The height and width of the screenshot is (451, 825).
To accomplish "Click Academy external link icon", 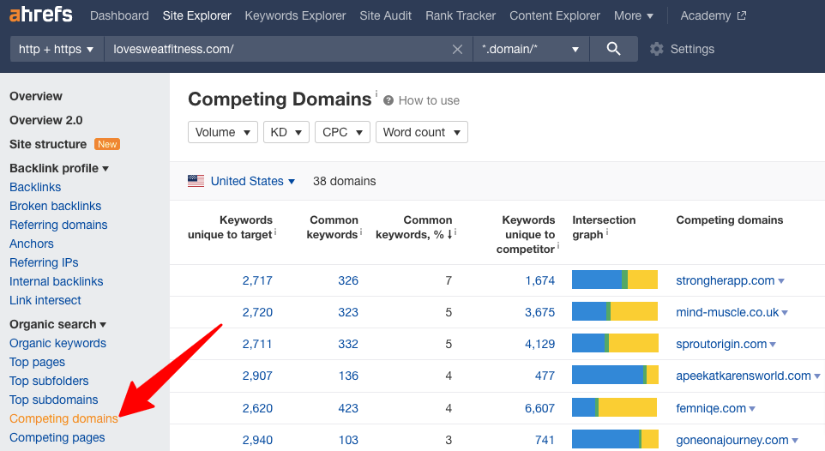I will click(741, 15).
